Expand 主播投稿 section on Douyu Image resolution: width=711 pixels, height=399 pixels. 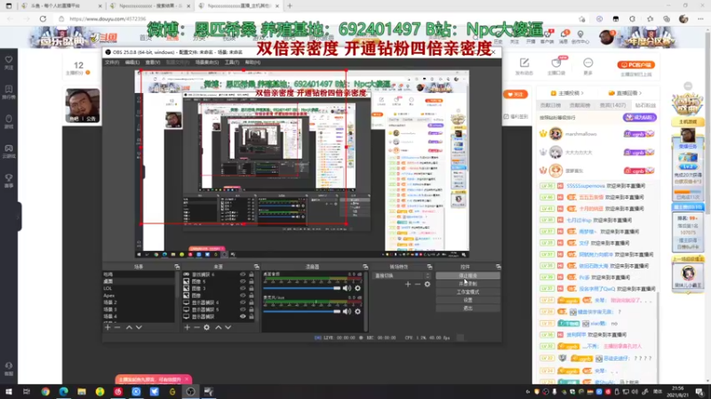(567, 93)
